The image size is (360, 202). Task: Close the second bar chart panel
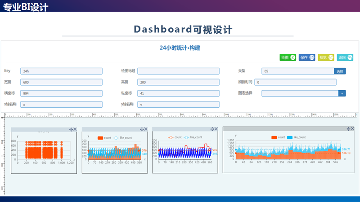145,129
